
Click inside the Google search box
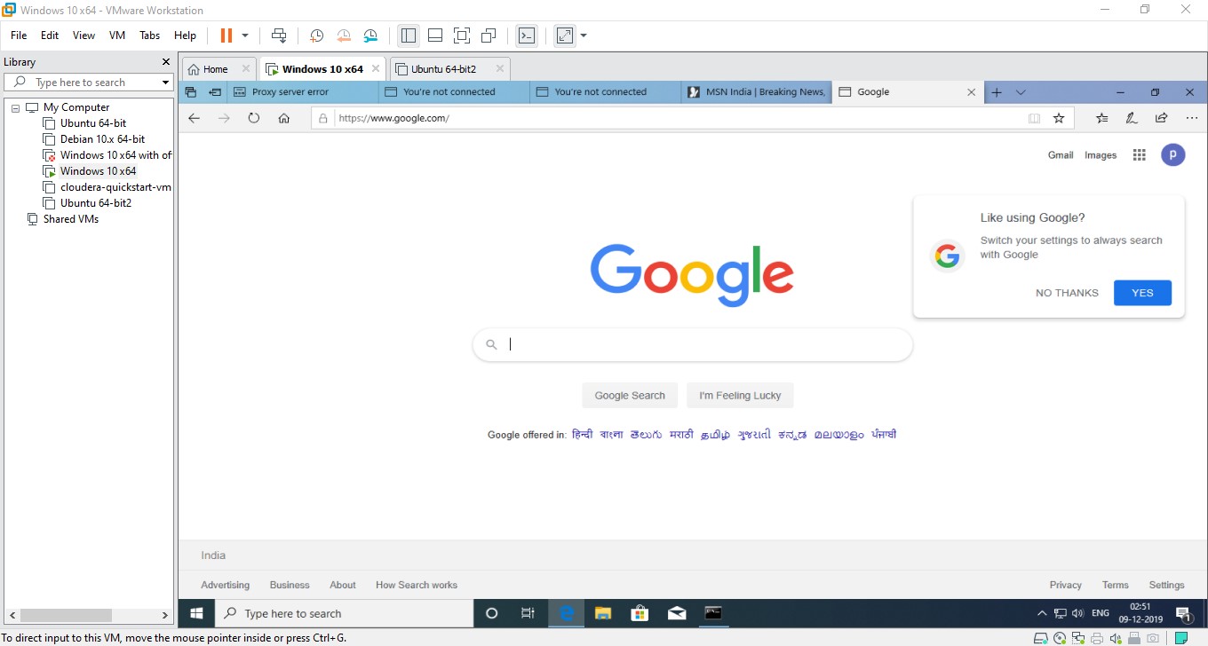point(692,344)
